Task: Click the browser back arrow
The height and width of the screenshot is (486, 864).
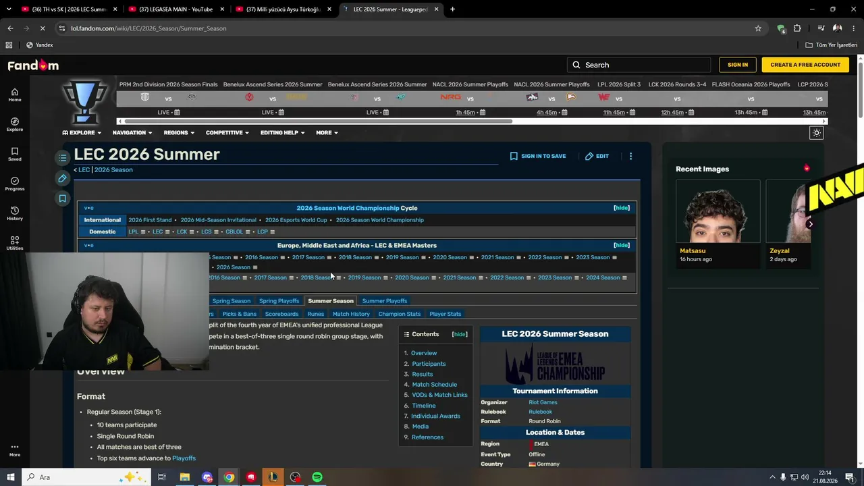Action: (x=10, y=28)
